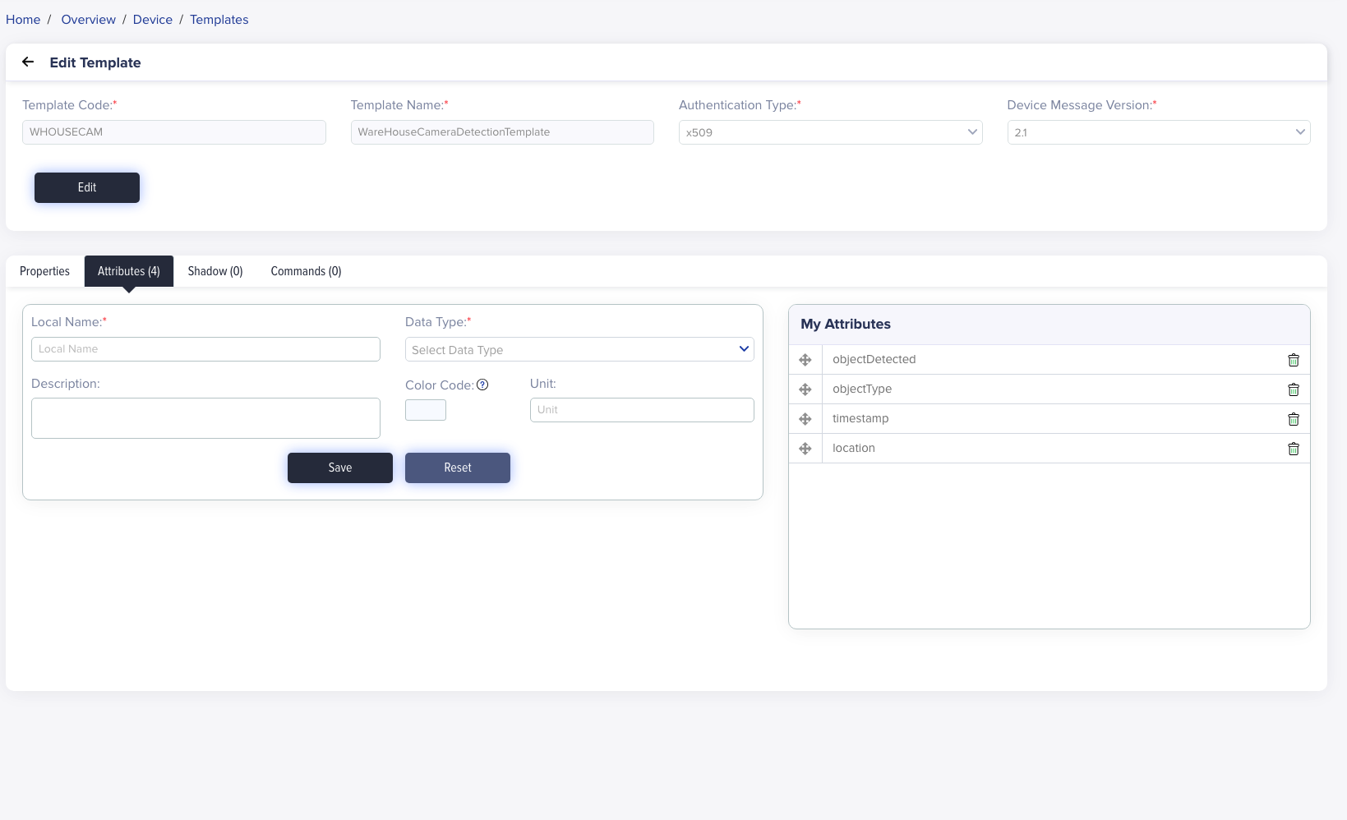Click the move handle beside objectType
The image size is (1347, 820).
tap(805, 389)
